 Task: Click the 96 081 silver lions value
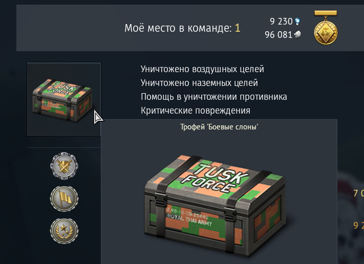(x=279, y=35)
